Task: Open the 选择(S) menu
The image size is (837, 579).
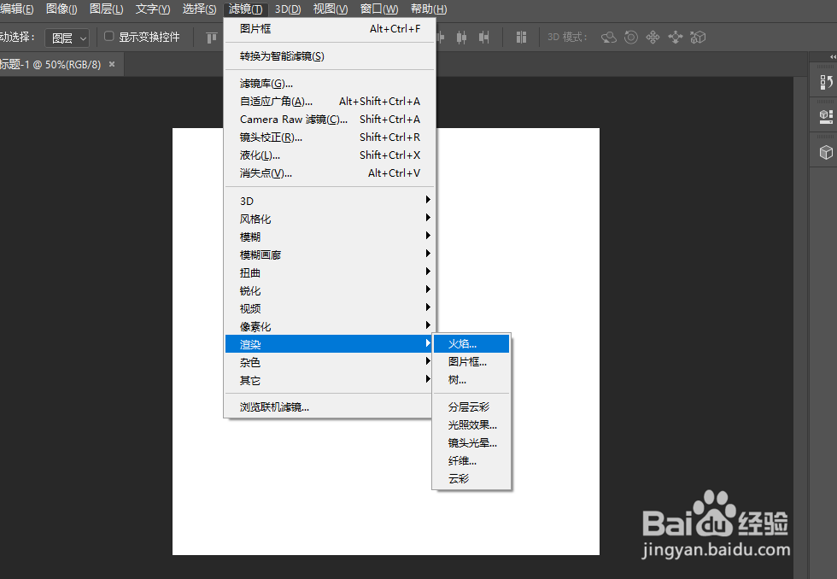Action: [199, 9]
